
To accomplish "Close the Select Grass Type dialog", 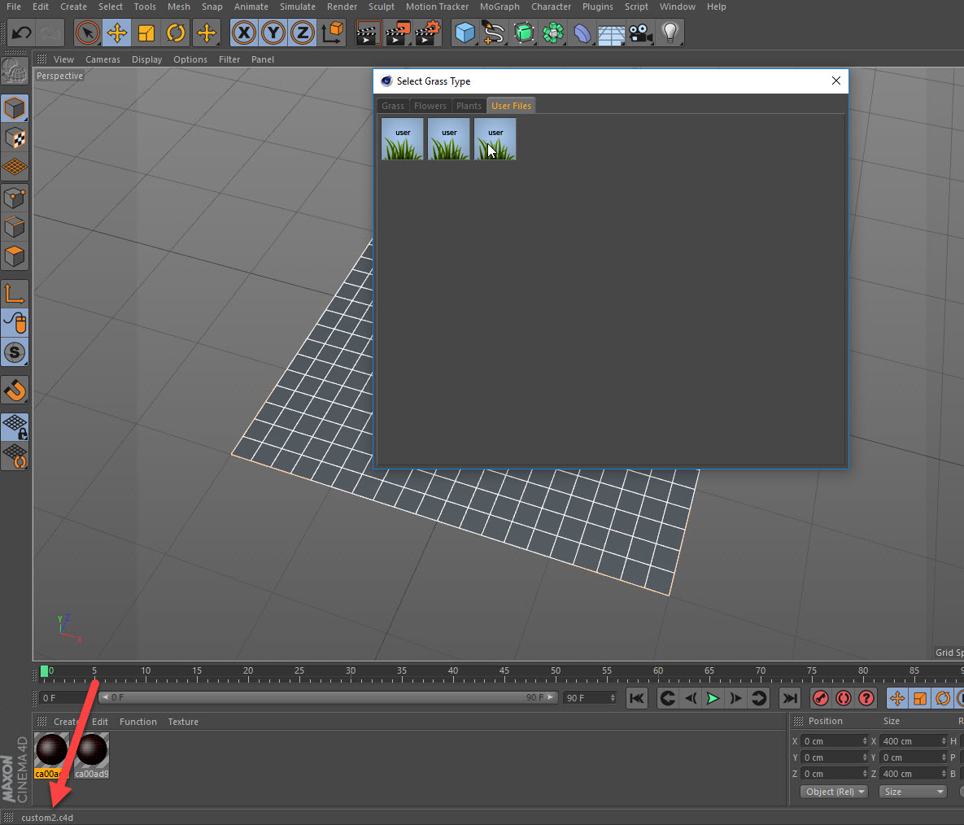I will point(835,81).
